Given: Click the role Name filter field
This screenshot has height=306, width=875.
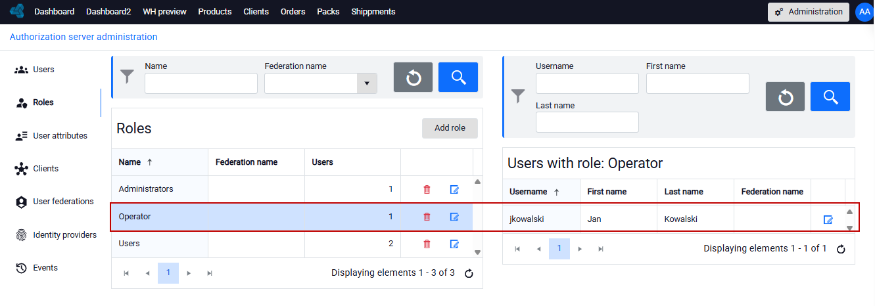Looking at the screenshot, I should (x=201, y=83).
